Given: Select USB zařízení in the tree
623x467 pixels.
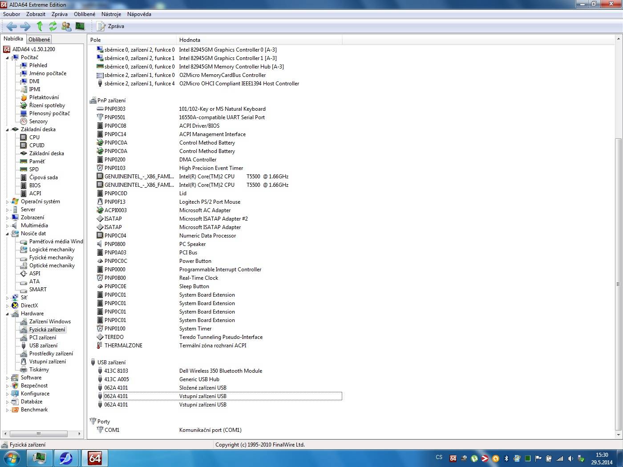Looking at the screenshot, I should (x=43, y=346).
